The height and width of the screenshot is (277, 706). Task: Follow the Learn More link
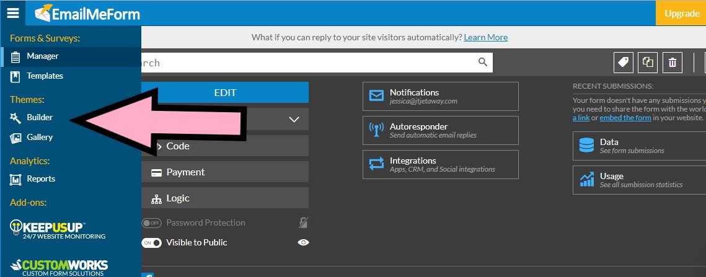click(485, 37)
